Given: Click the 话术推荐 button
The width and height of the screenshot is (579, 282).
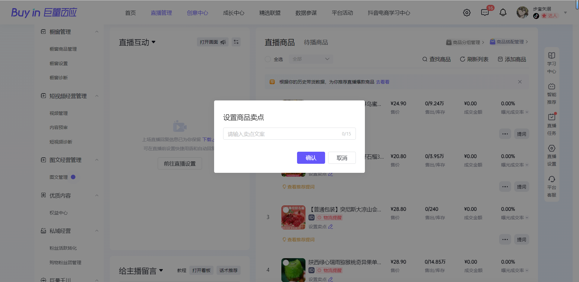Looking at the screenshot, I should (x=228, y=270).
